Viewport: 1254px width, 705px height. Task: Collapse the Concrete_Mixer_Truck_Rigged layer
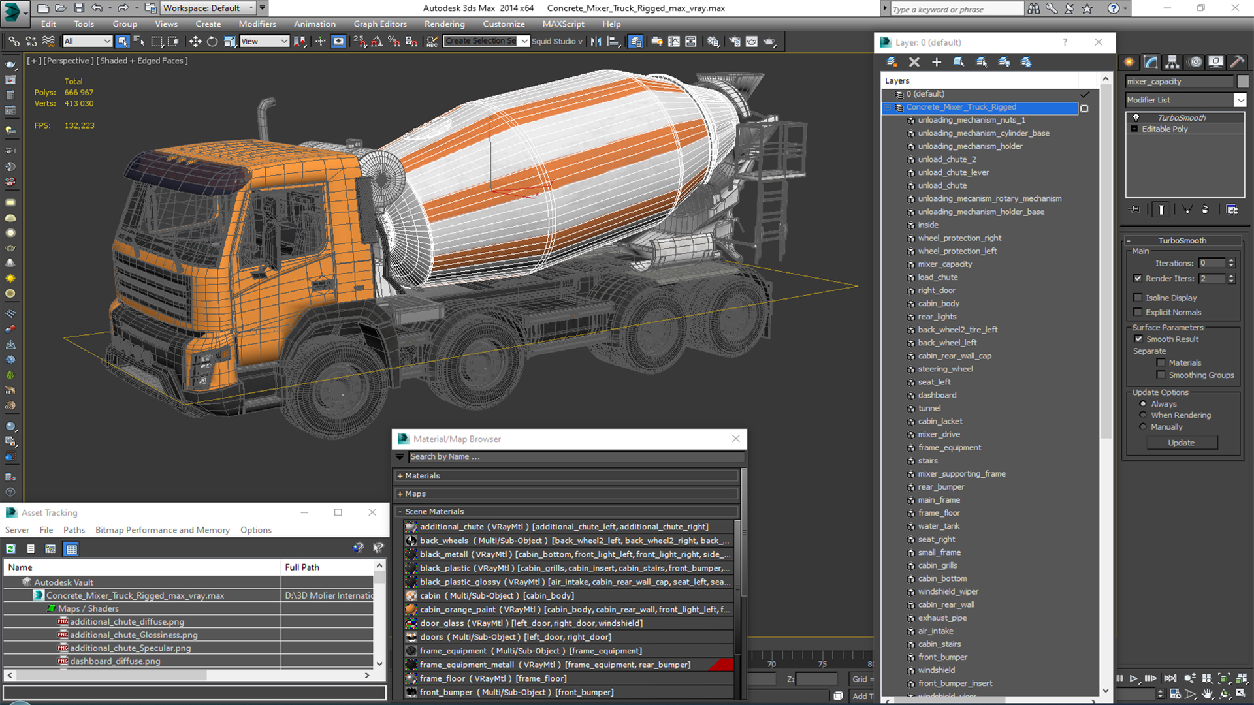click(x=888, y=108)
